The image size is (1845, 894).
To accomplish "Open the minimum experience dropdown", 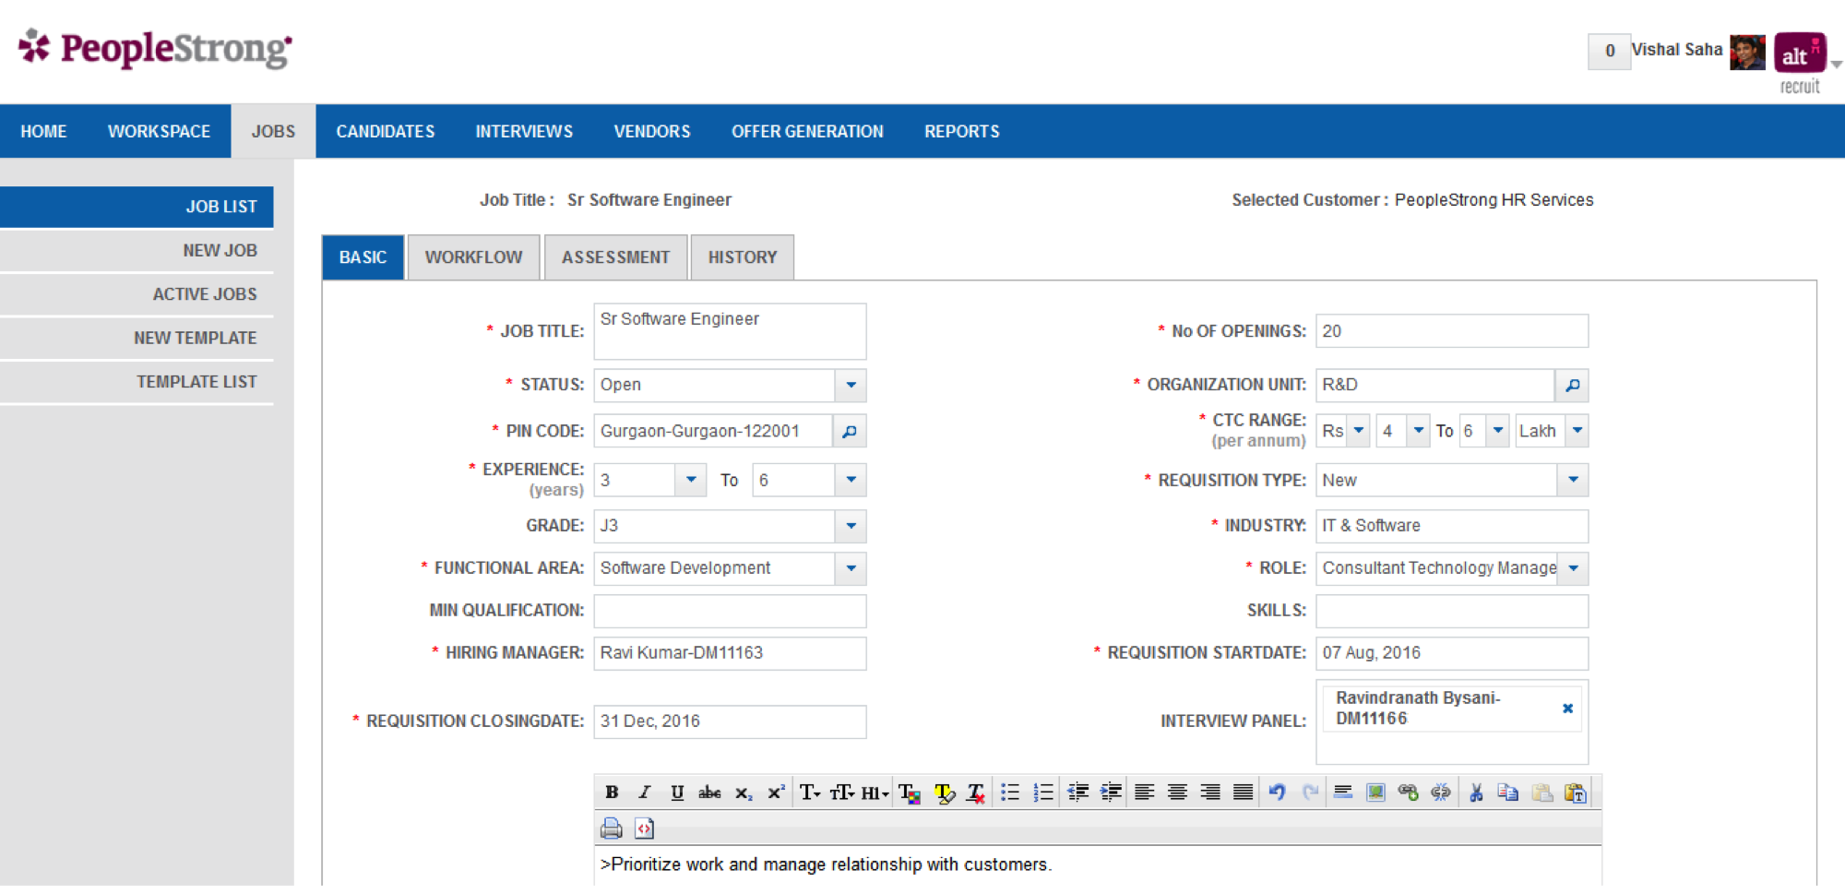I will (x=690, y=480).
